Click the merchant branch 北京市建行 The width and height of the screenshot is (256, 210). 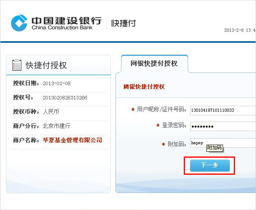[x=56, y=126]
